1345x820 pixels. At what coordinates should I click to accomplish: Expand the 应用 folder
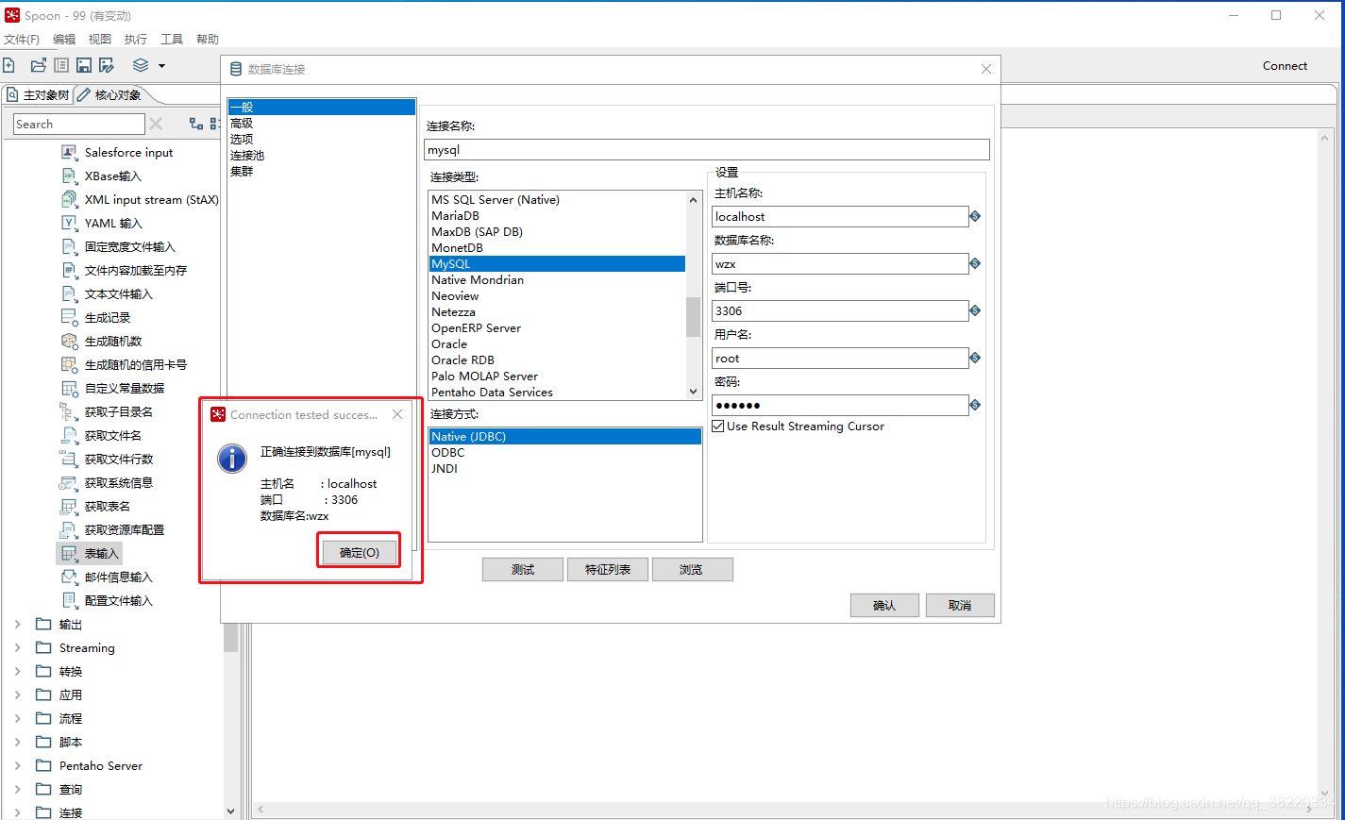pyautogui.click(x=17, y=694)
